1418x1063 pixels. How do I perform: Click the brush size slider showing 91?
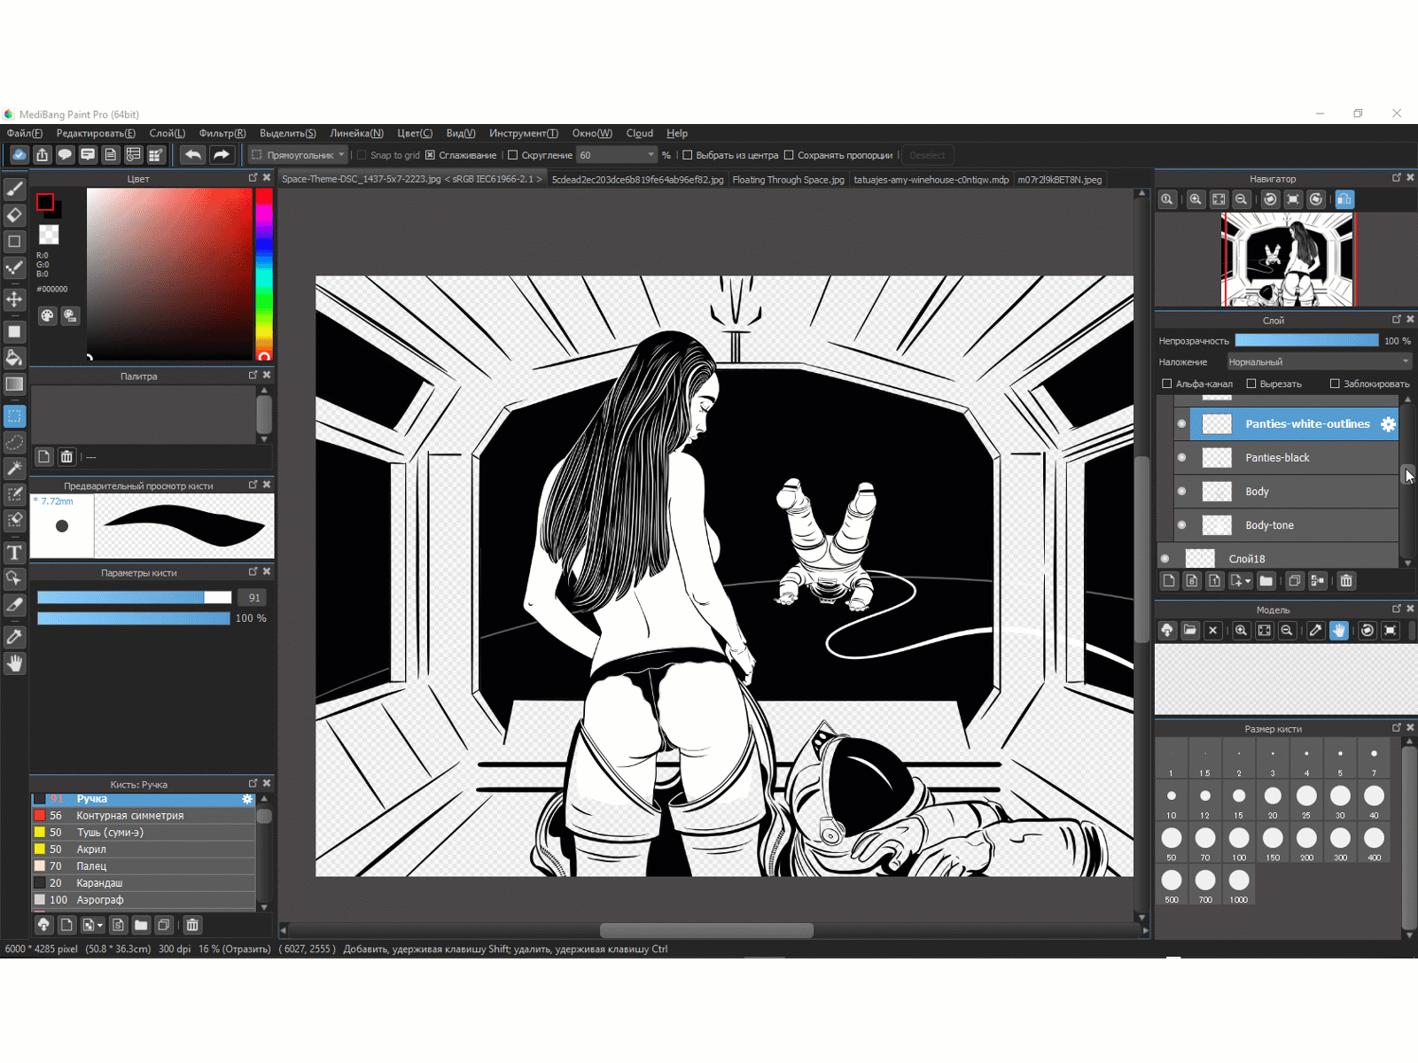point(134,598)
